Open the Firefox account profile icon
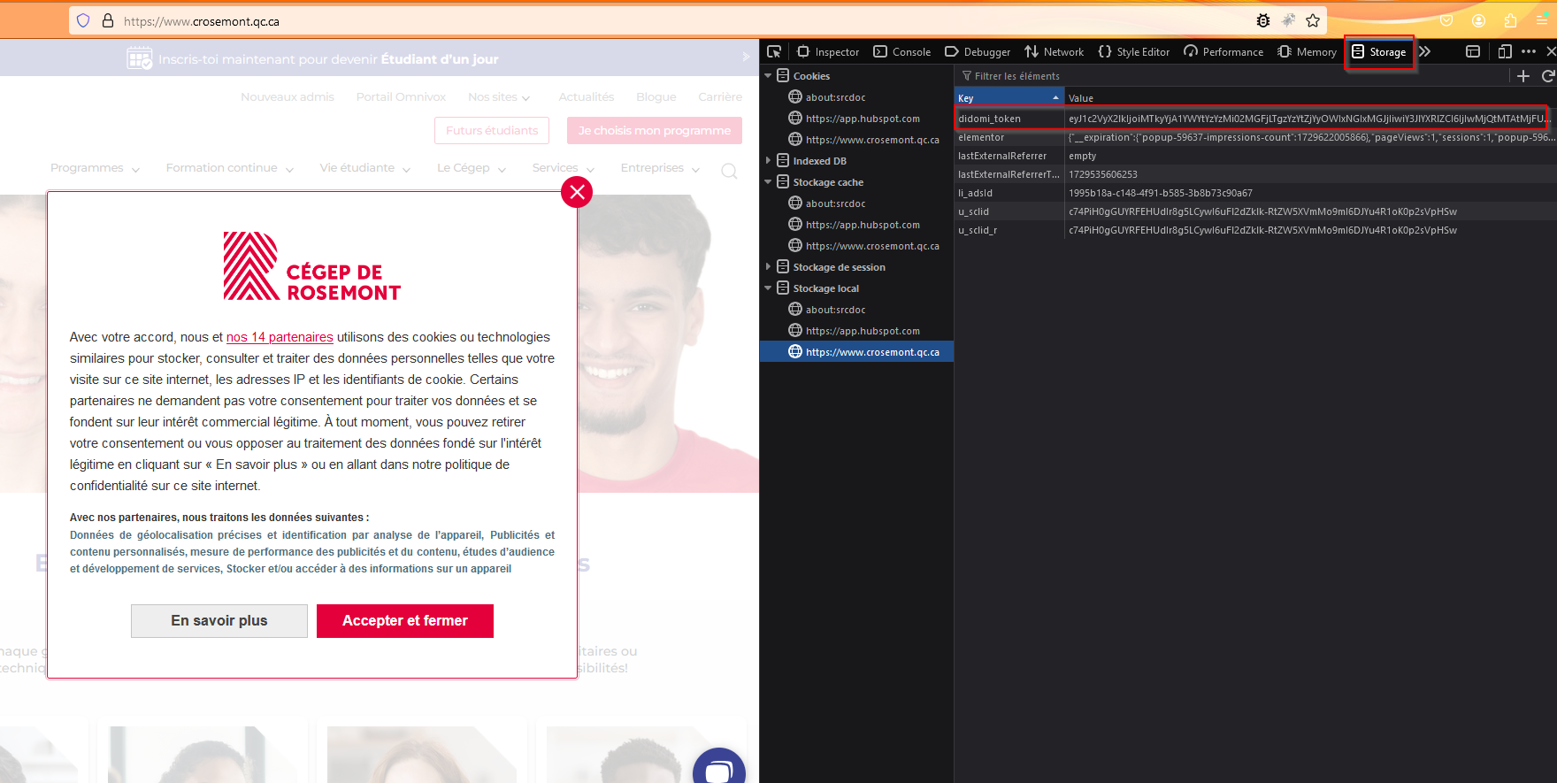The image size is (1557, 783). (1478, 20)
